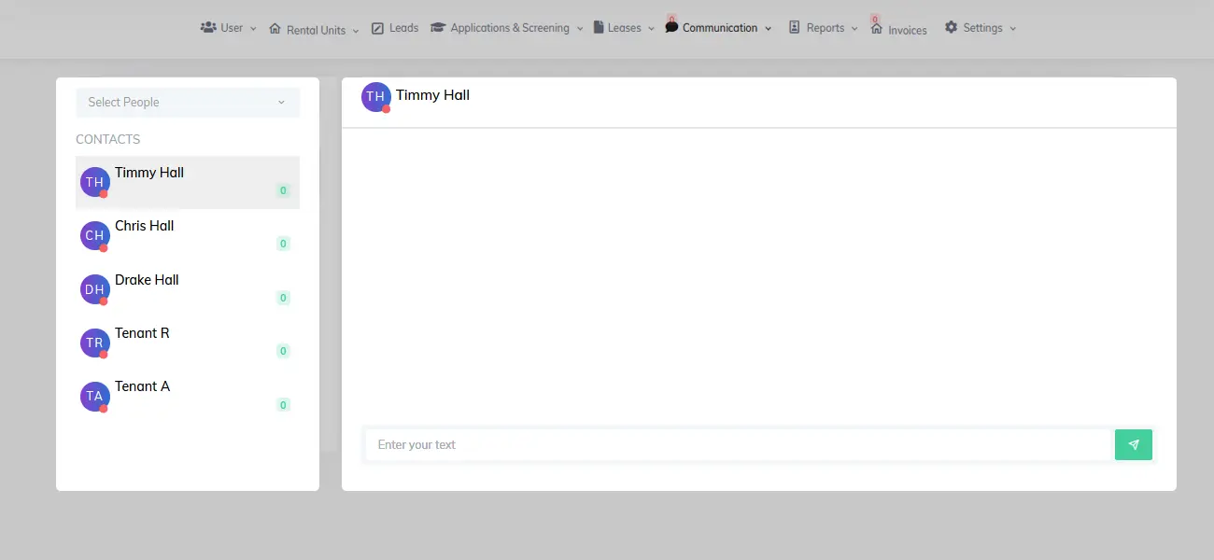Expand the User menu dropdown
This screenshot has width=1214, height=560.
point(229,28)
